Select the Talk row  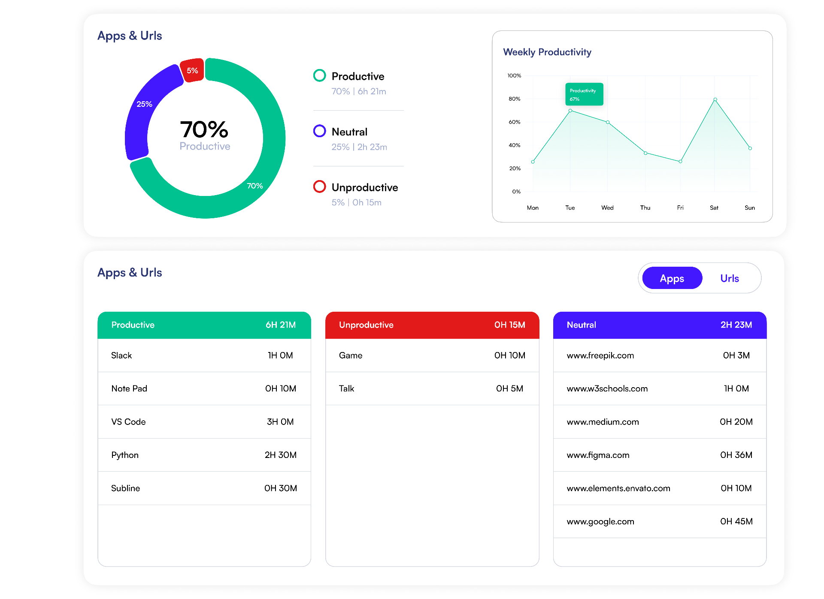pos(432,388)
